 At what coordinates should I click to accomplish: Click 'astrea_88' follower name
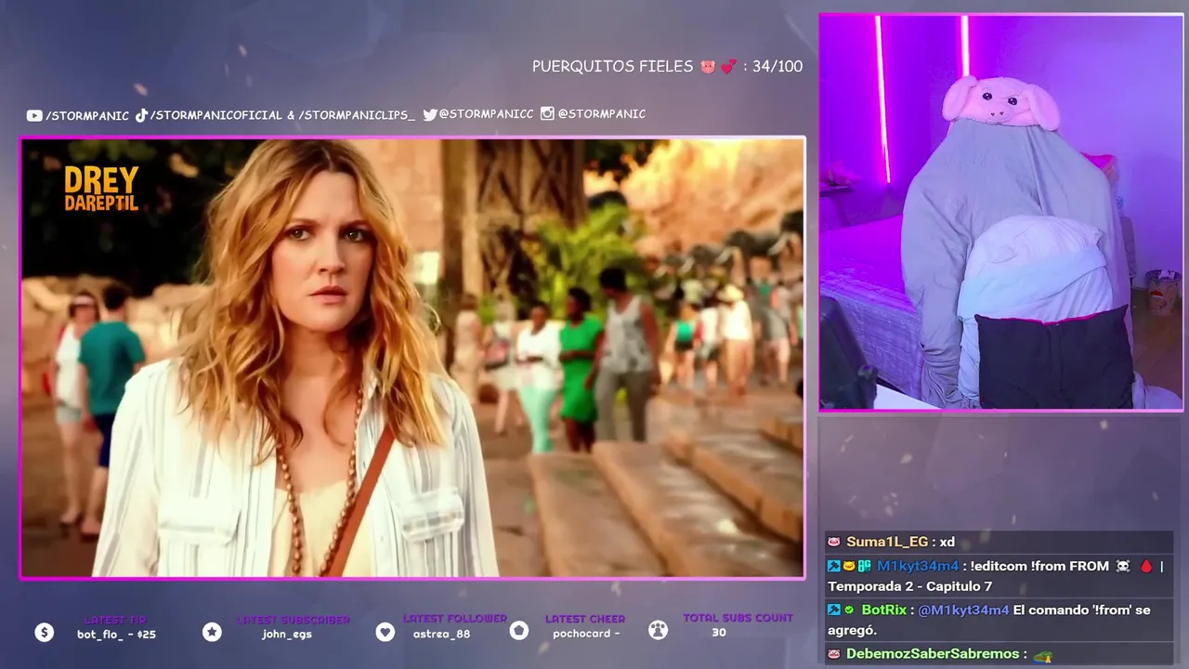pyautogui.click(x=441, y=634)
